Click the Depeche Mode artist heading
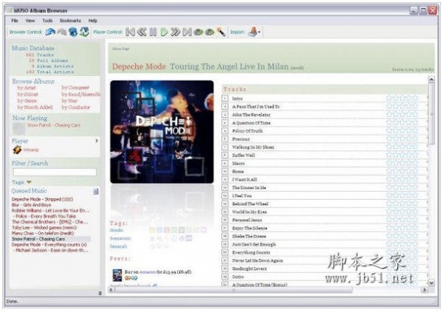The height and width of the screenshot is (312, 443). [x=139, y=66]
